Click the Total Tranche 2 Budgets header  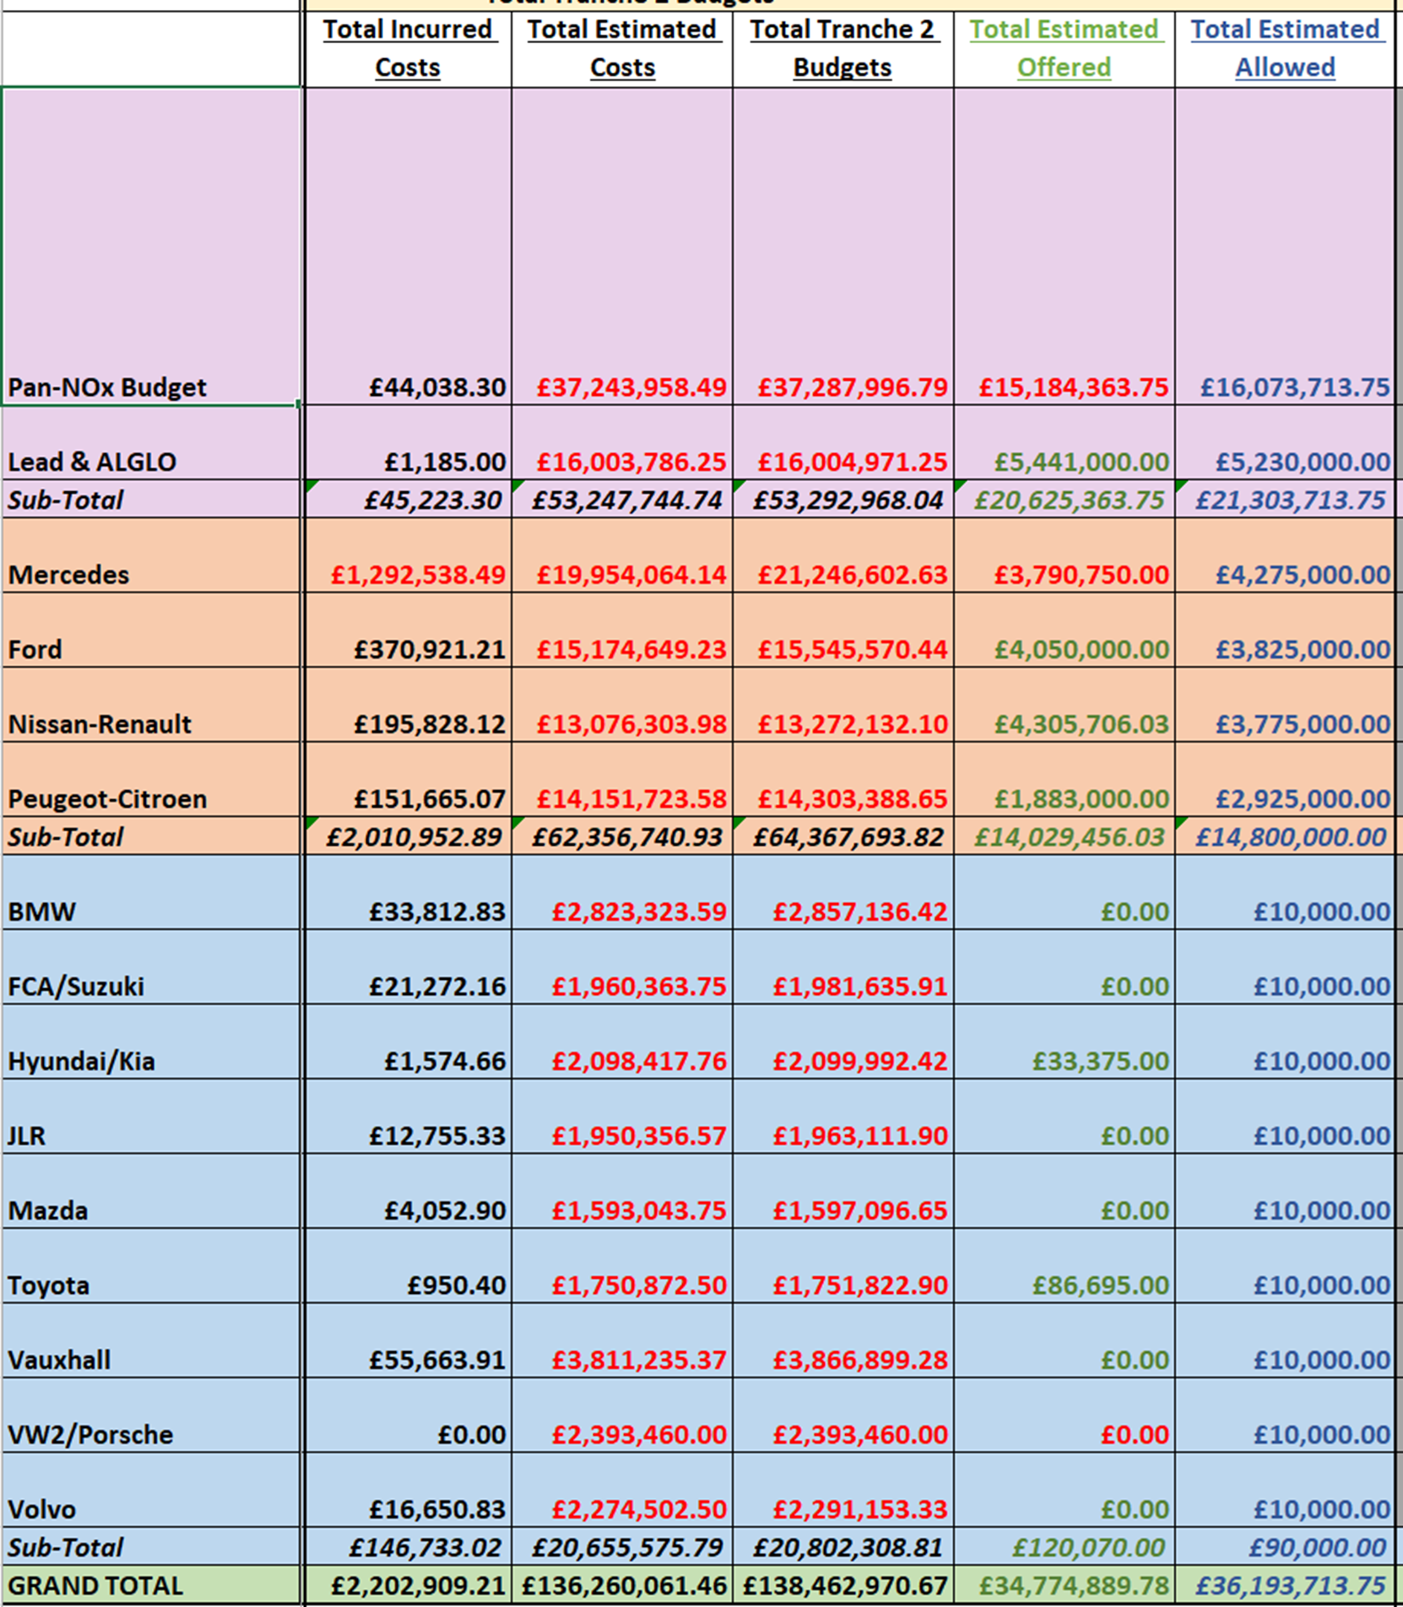(842, 48)
